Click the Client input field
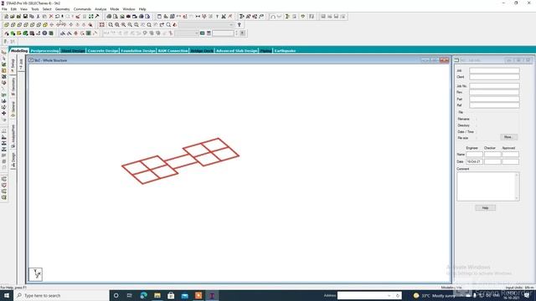536x301 pixels. tap(494, 77)
